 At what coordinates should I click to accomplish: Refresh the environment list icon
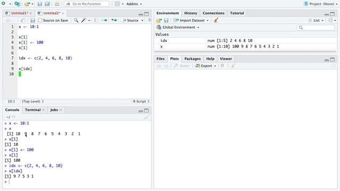point(330,20)
